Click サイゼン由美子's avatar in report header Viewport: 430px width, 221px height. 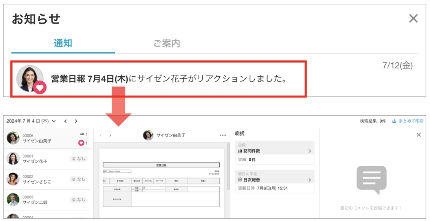(148, 135)
